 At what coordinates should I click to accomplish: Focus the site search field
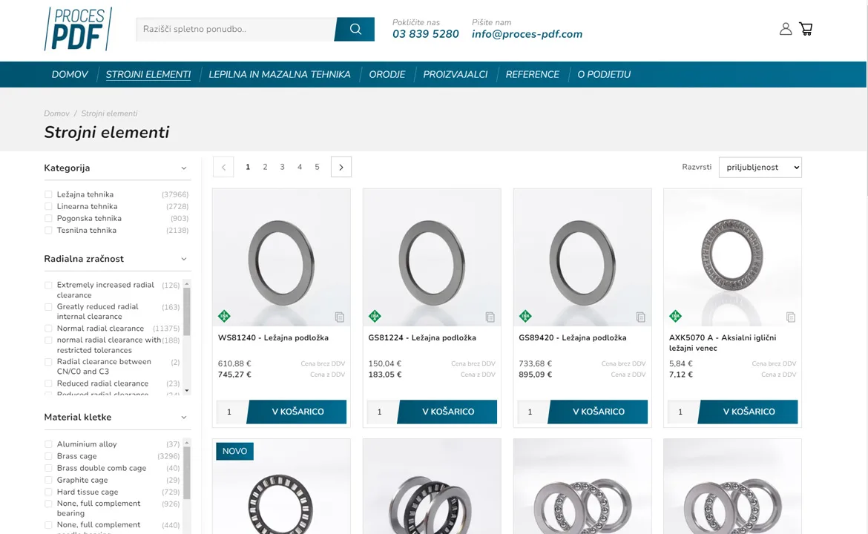[235, 29]
